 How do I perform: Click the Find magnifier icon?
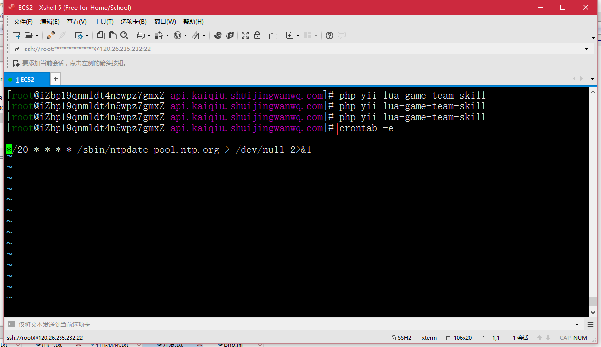(x=124, y=35)
